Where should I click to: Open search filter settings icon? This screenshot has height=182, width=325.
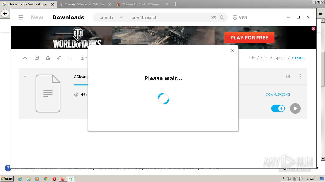[214, 17]
